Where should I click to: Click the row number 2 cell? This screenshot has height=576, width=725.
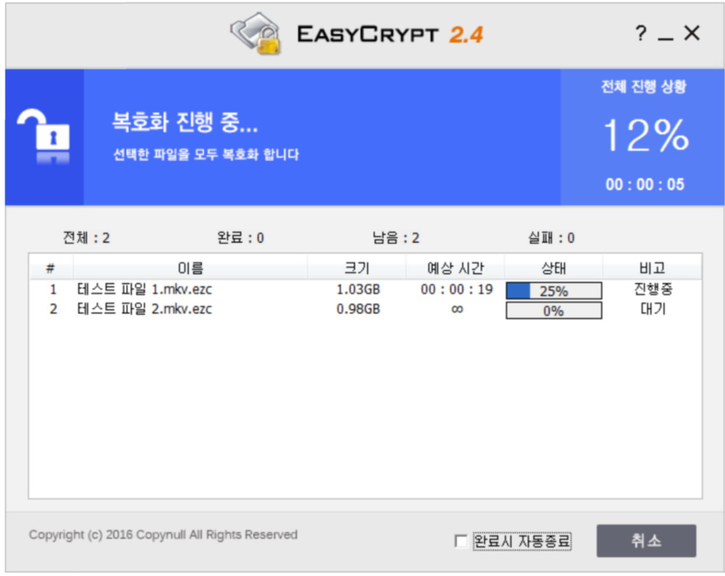pyautogui.click(x=53, y=309)
